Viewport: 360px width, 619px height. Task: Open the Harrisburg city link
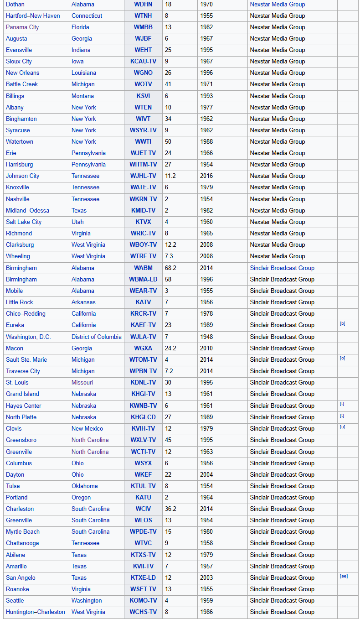(x=19, y=164)
